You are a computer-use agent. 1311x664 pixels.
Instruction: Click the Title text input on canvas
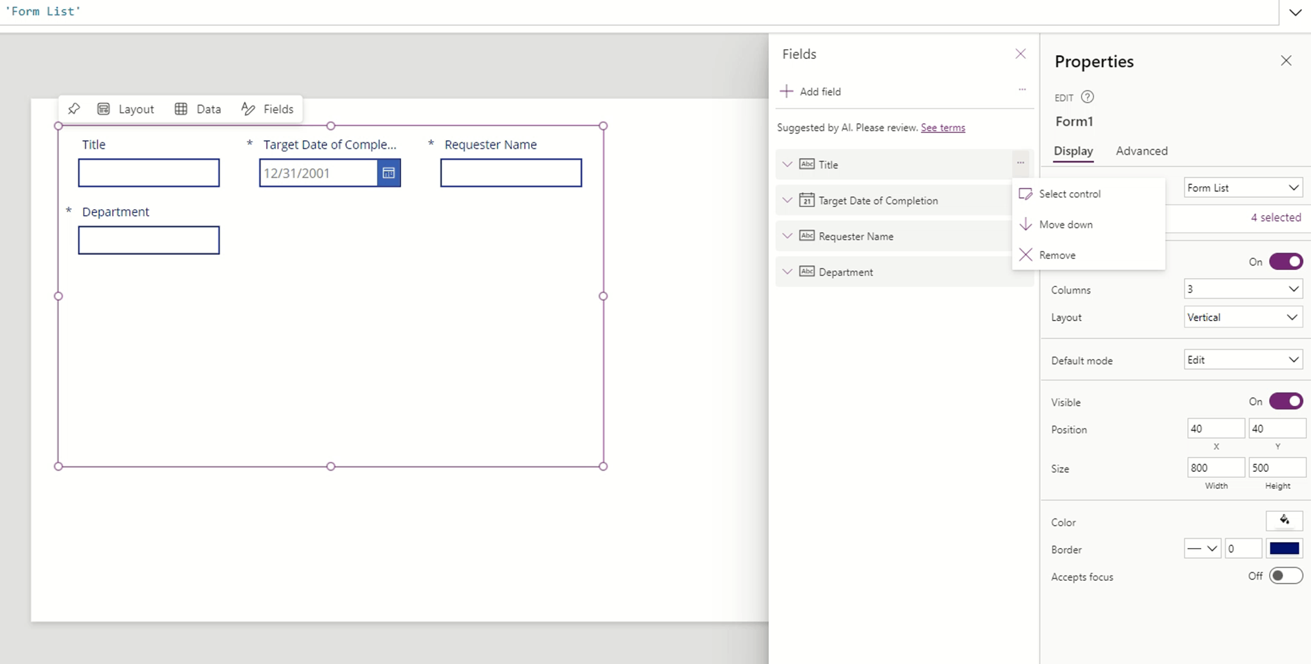coord(149,173)
